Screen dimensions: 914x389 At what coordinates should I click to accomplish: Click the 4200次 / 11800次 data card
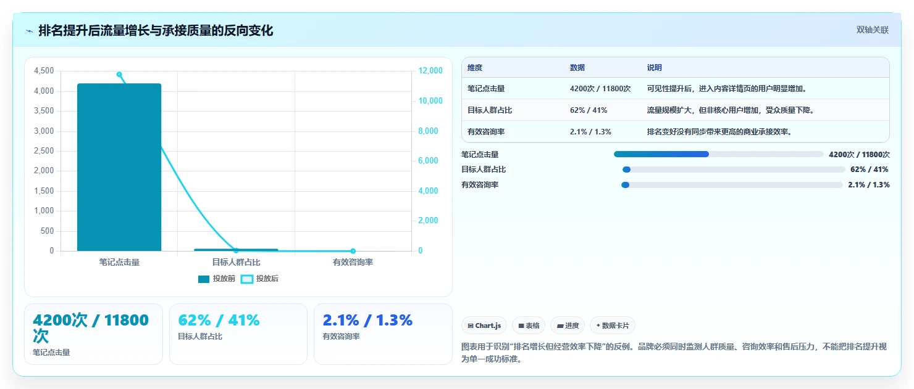pyautogui.click(x=93, y=334)
